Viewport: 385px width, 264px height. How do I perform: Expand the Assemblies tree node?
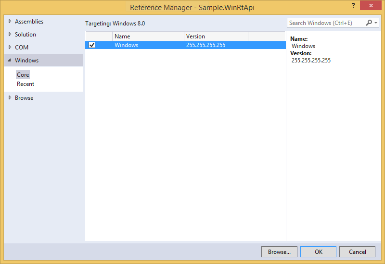point(10,22)
